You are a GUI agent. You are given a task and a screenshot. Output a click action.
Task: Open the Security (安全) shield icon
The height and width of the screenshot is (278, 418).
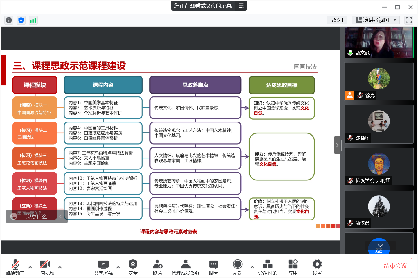coord(133,267)
